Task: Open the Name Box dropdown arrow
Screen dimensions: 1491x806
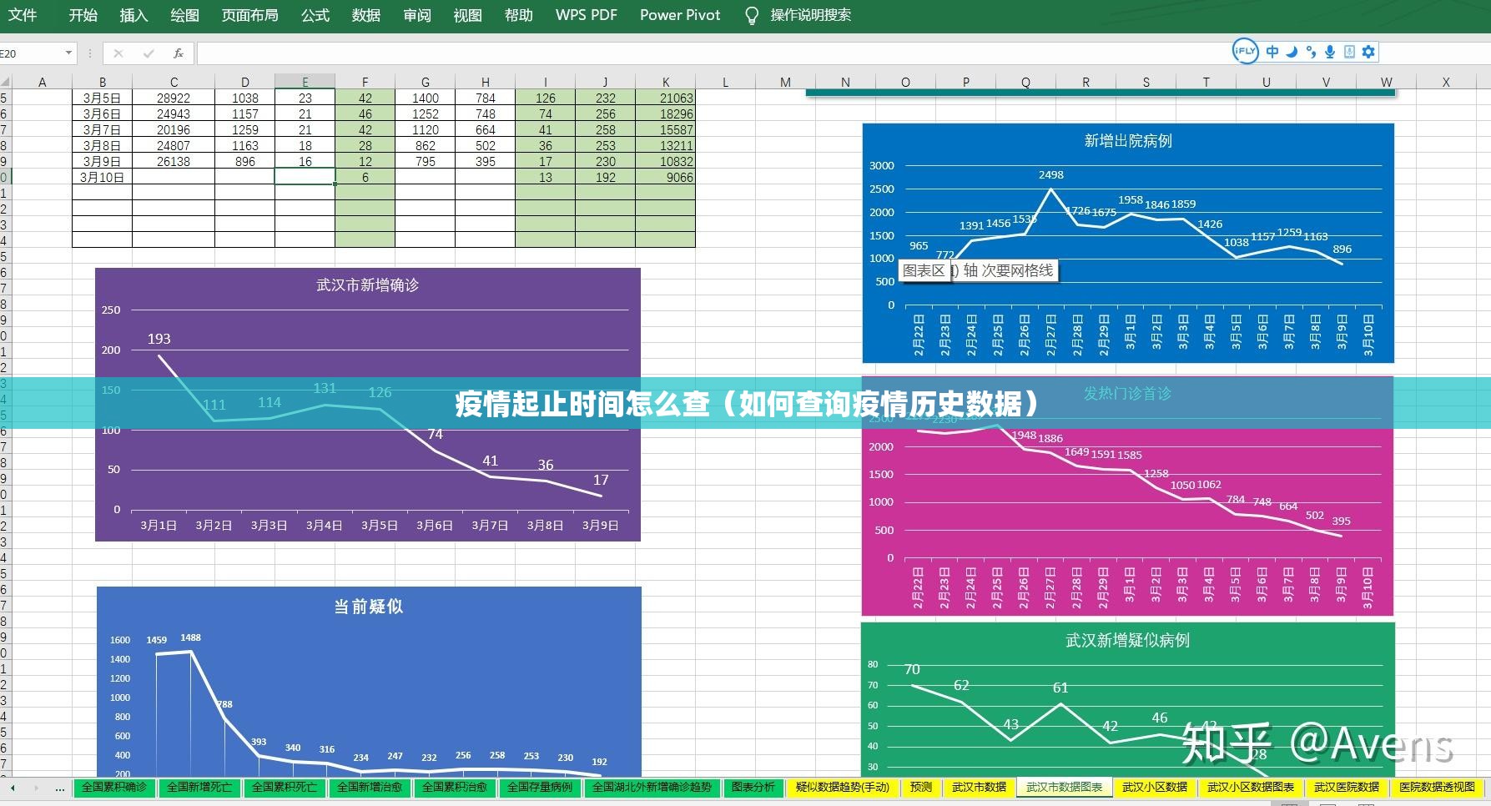Action: coord(68,52)
